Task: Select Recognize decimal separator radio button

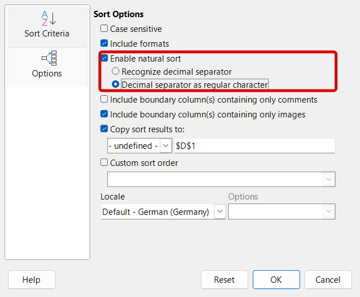Action: point(116,72)
